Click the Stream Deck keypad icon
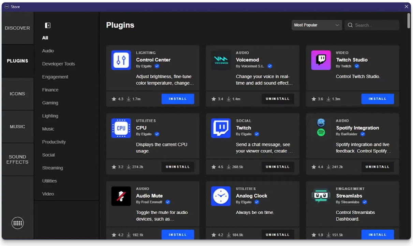The height and width of the screenshot is (246, 413). (18, 223)
